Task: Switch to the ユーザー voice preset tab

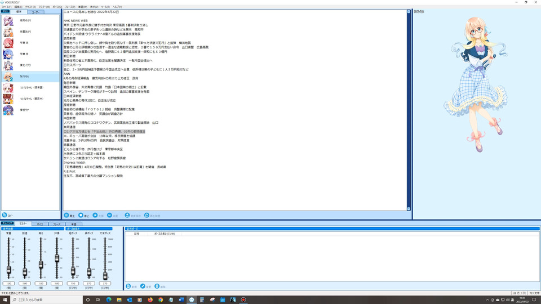Action: 36,12
